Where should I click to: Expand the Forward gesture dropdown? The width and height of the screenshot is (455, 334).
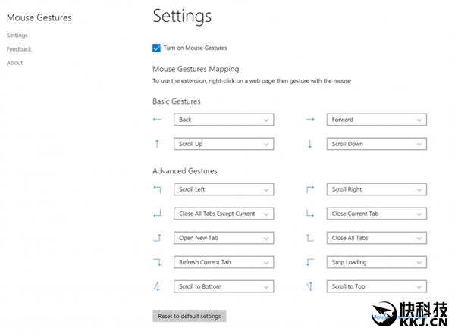(377, 120)
